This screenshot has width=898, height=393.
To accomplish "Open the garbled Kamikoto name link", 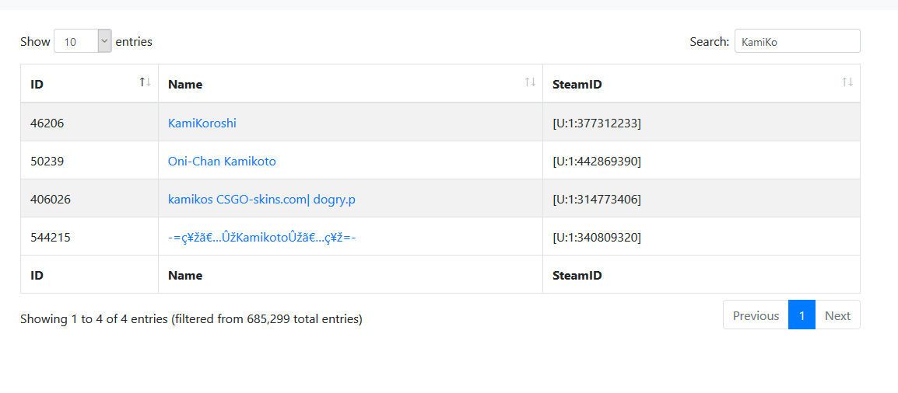I will [262, 237].
